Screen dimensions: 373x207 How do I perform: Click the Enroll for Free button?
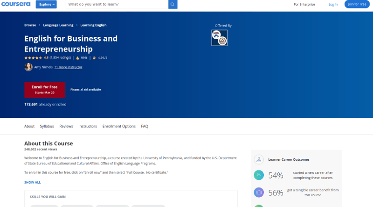[45, 89]
